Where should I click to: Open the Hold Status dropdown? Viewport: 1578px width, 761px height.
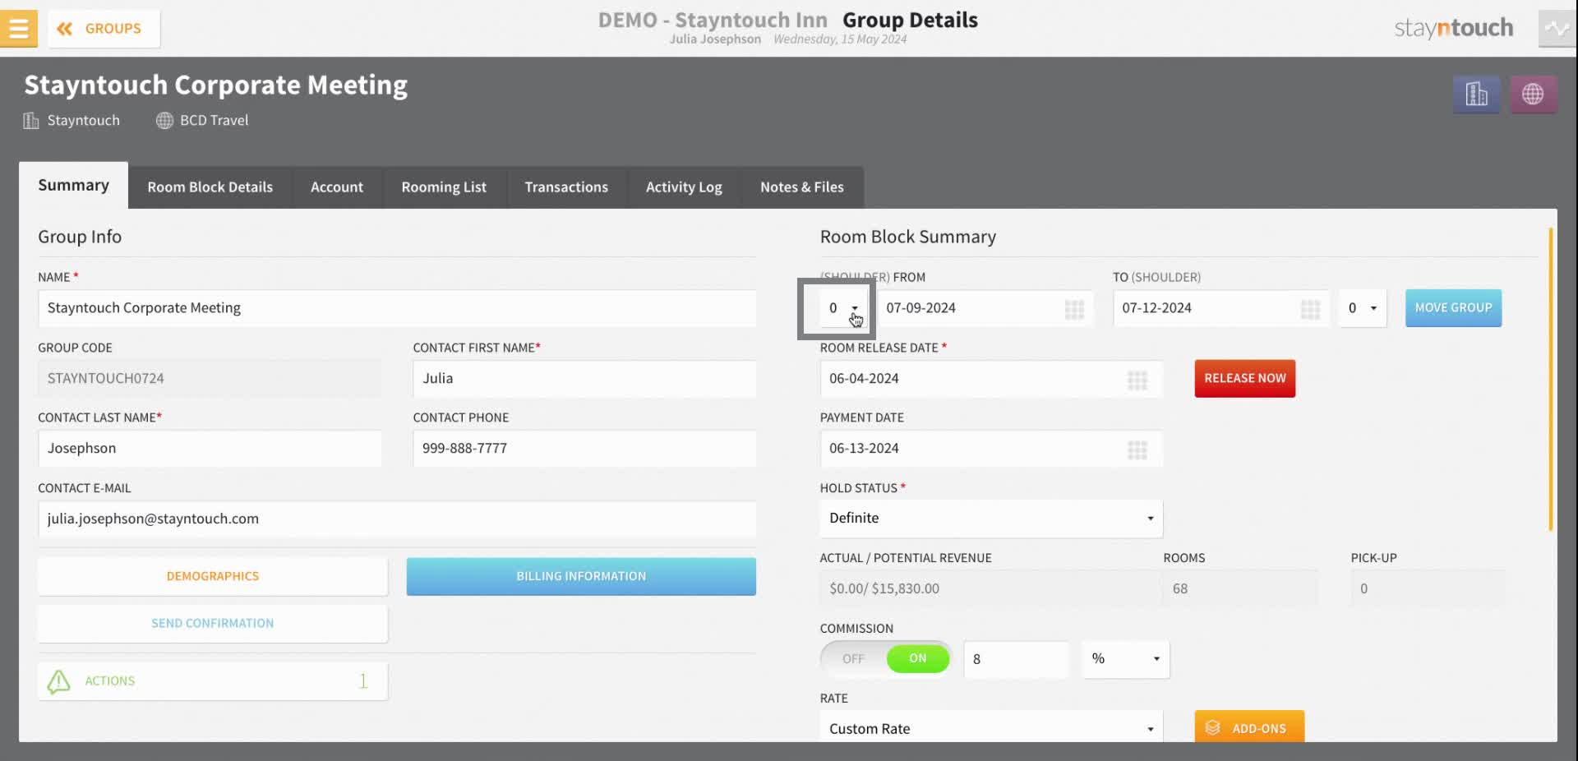point(991,519)
